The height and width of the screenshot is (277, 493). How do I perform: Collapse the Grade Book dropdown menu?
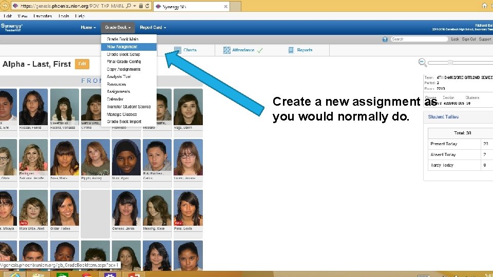point(118,28)
